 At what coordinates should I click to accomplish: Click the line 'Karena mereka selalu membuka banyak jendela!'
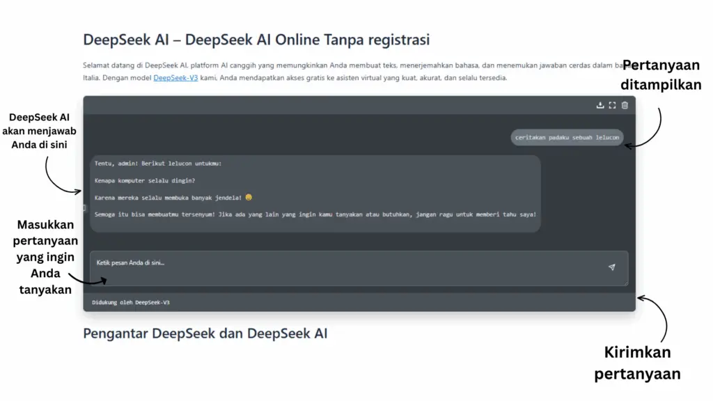click(168, 198)
